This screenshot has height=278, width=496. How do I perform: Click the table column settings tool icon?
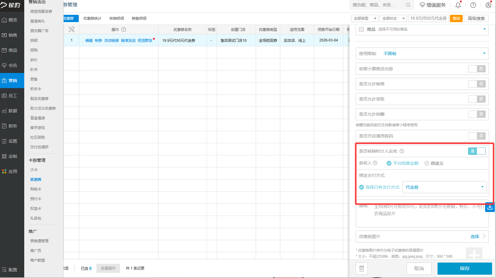click(72, 29)
